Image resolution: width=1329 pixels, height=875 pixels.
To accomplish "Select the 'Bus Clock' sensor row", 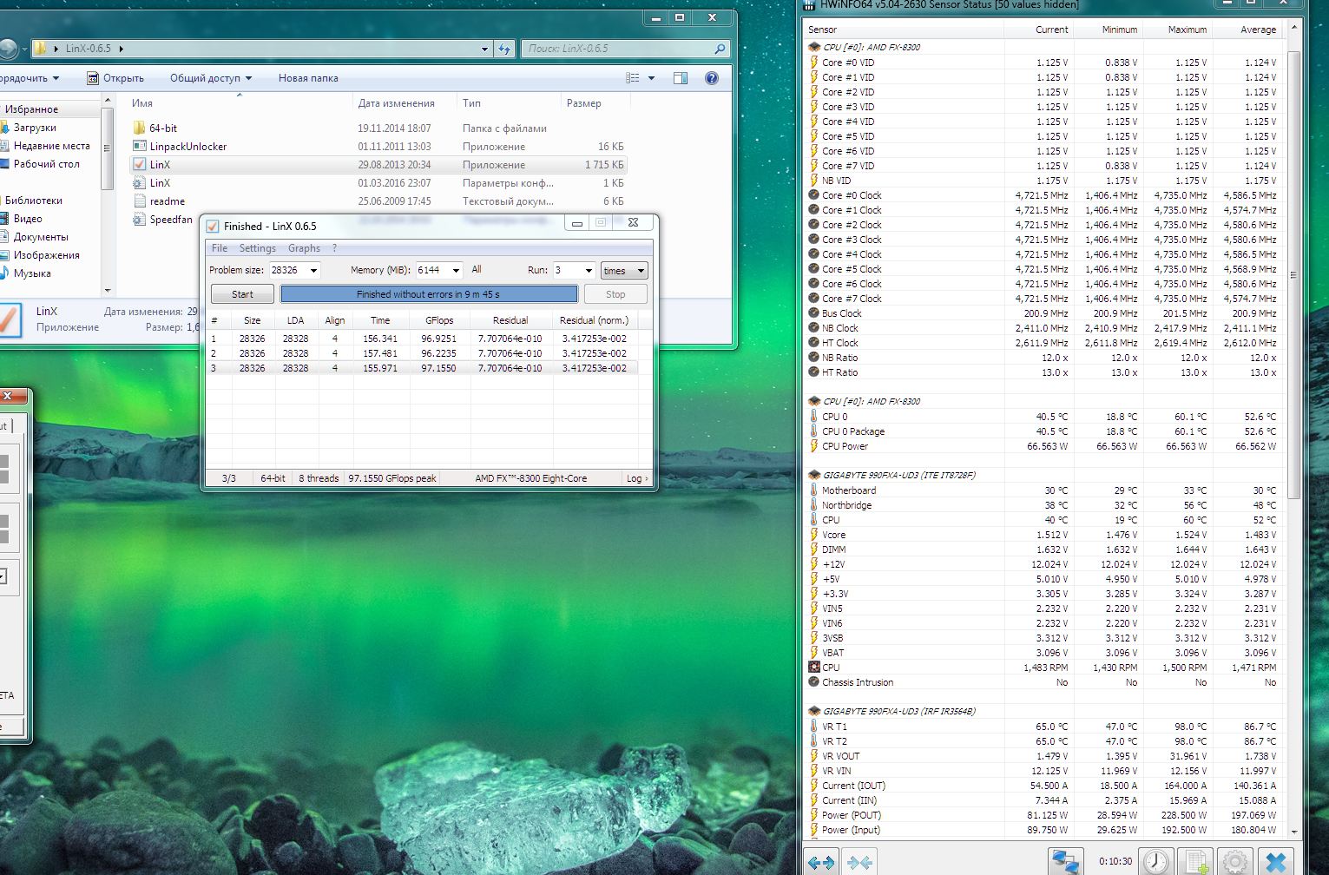I will [x=1044, y=313].
